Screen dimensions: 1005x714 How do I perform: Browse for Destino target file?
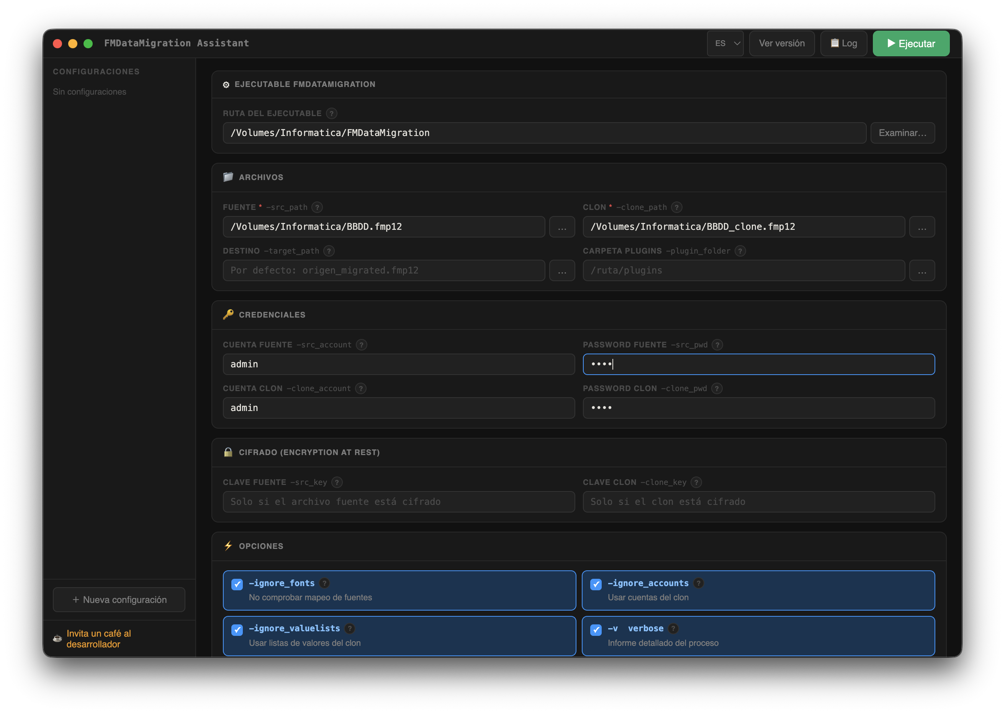(x=562, y=271)
